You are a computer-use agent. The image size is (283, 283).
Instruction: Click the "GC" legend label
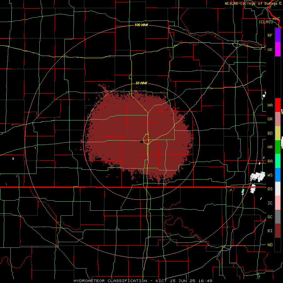point(270,217)
